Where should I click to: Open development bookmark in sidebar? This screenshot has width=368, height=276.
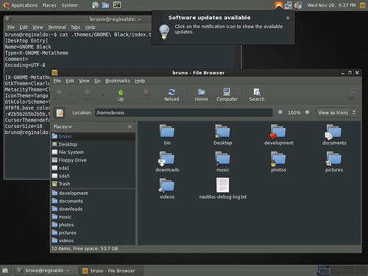click(93, 193)
